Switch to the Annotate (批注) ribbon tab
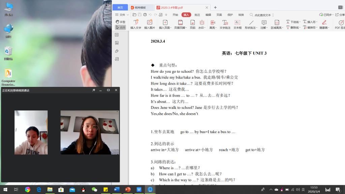Screen dimensions: 345x194 tap(197, 15)
